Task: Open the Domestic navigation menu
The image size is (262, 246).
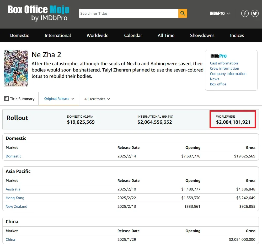Action: [20, 35]
